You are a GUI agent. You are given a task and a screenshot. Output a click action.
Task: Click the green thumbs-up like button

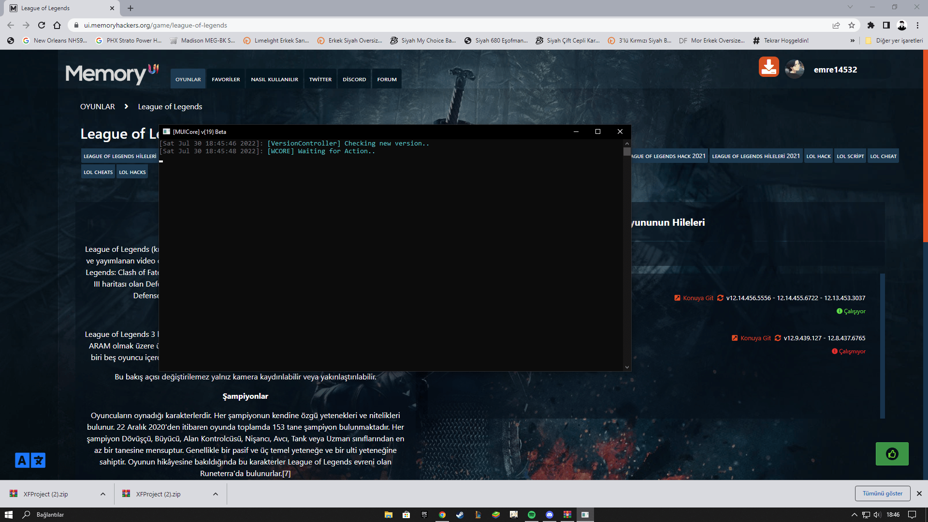click(x=892, y=454)
